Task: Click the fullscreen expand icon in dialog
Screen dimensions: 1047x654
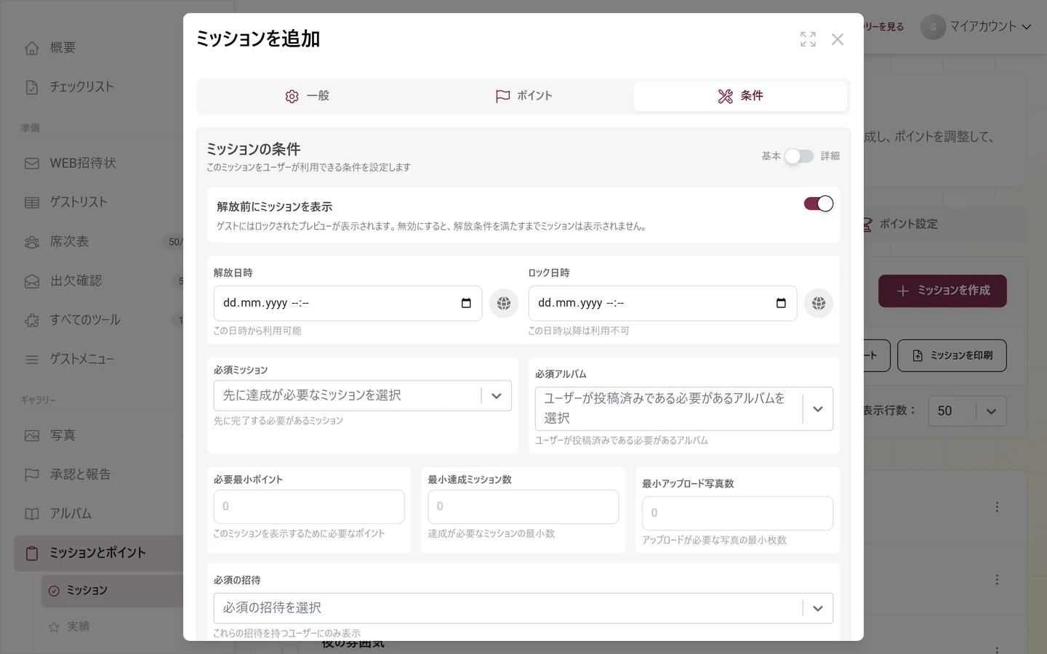Action: click(x=808, y=39)
